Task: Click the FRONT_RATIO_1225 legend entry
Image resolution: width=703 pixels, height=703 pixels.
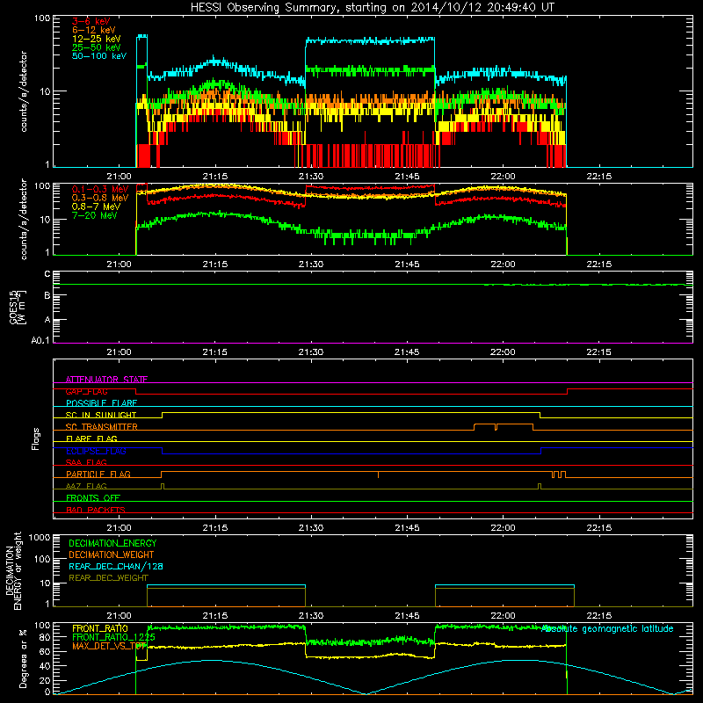Action: (x=113, y=637)
